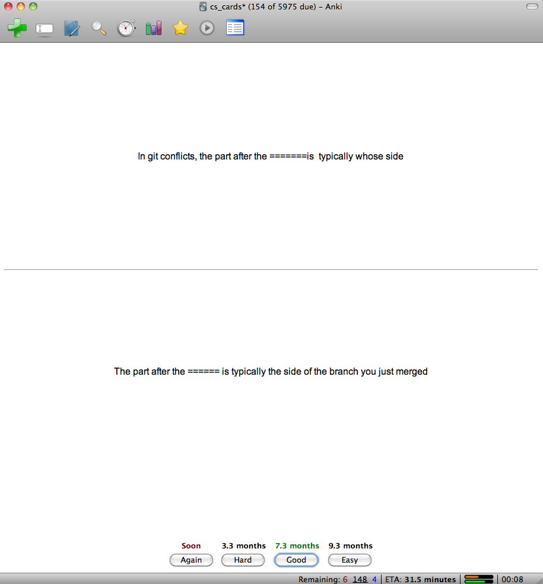Mark the card with the star icon
The width and height of the screenshot is (543, 584).
[180, 28]
